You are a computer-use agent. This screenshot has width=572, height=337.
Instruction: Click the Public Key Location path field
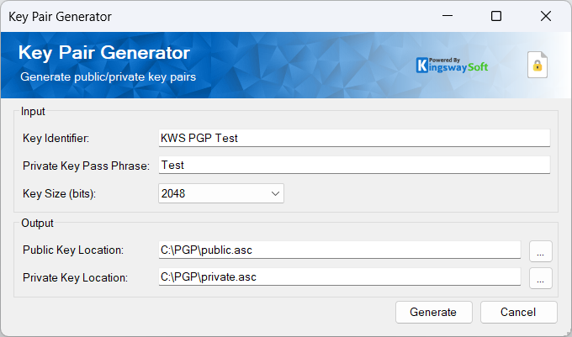340,250
